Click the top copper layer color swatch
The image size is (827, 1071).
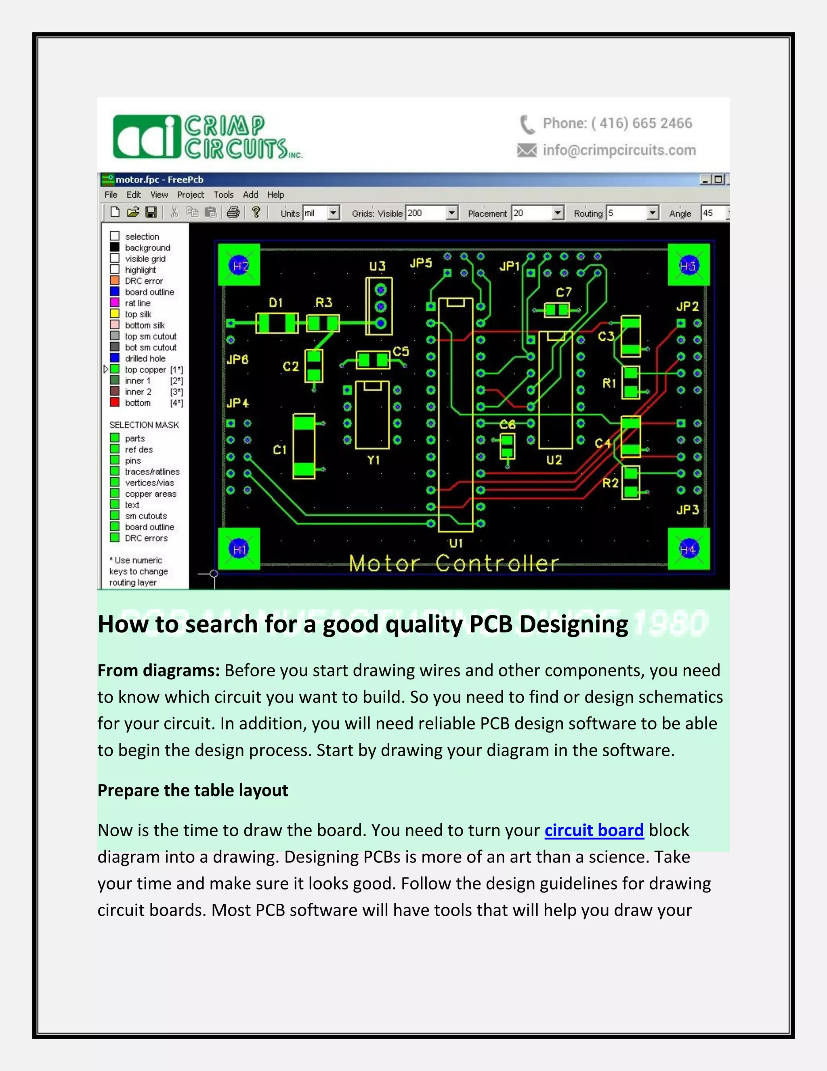(x=115, y=369)
